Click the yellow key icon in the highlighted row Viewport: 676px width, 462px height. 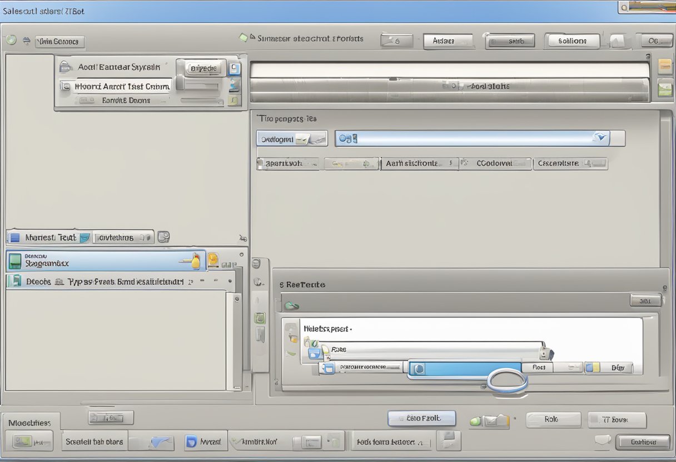tap(195, 260)
